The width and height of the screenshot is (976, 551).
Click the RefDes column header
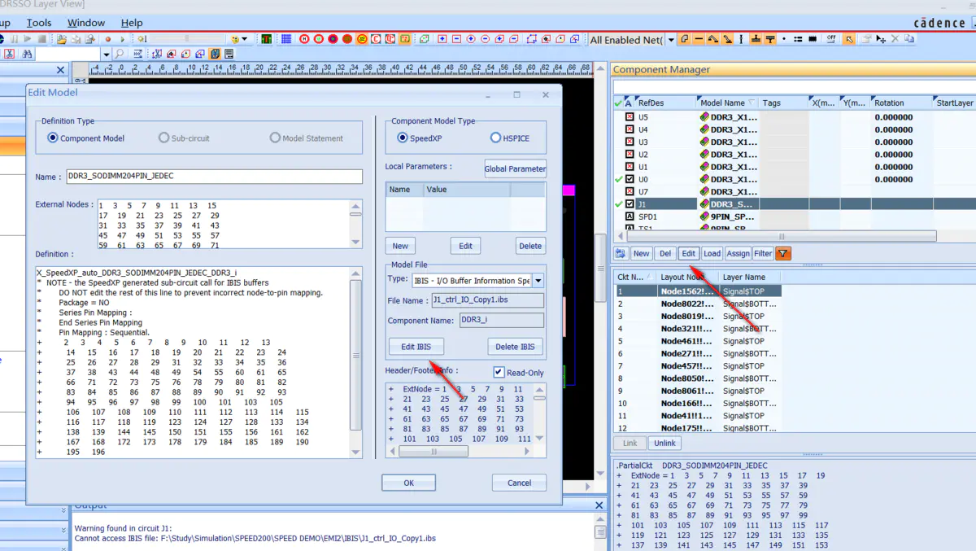tap(666, 103)
